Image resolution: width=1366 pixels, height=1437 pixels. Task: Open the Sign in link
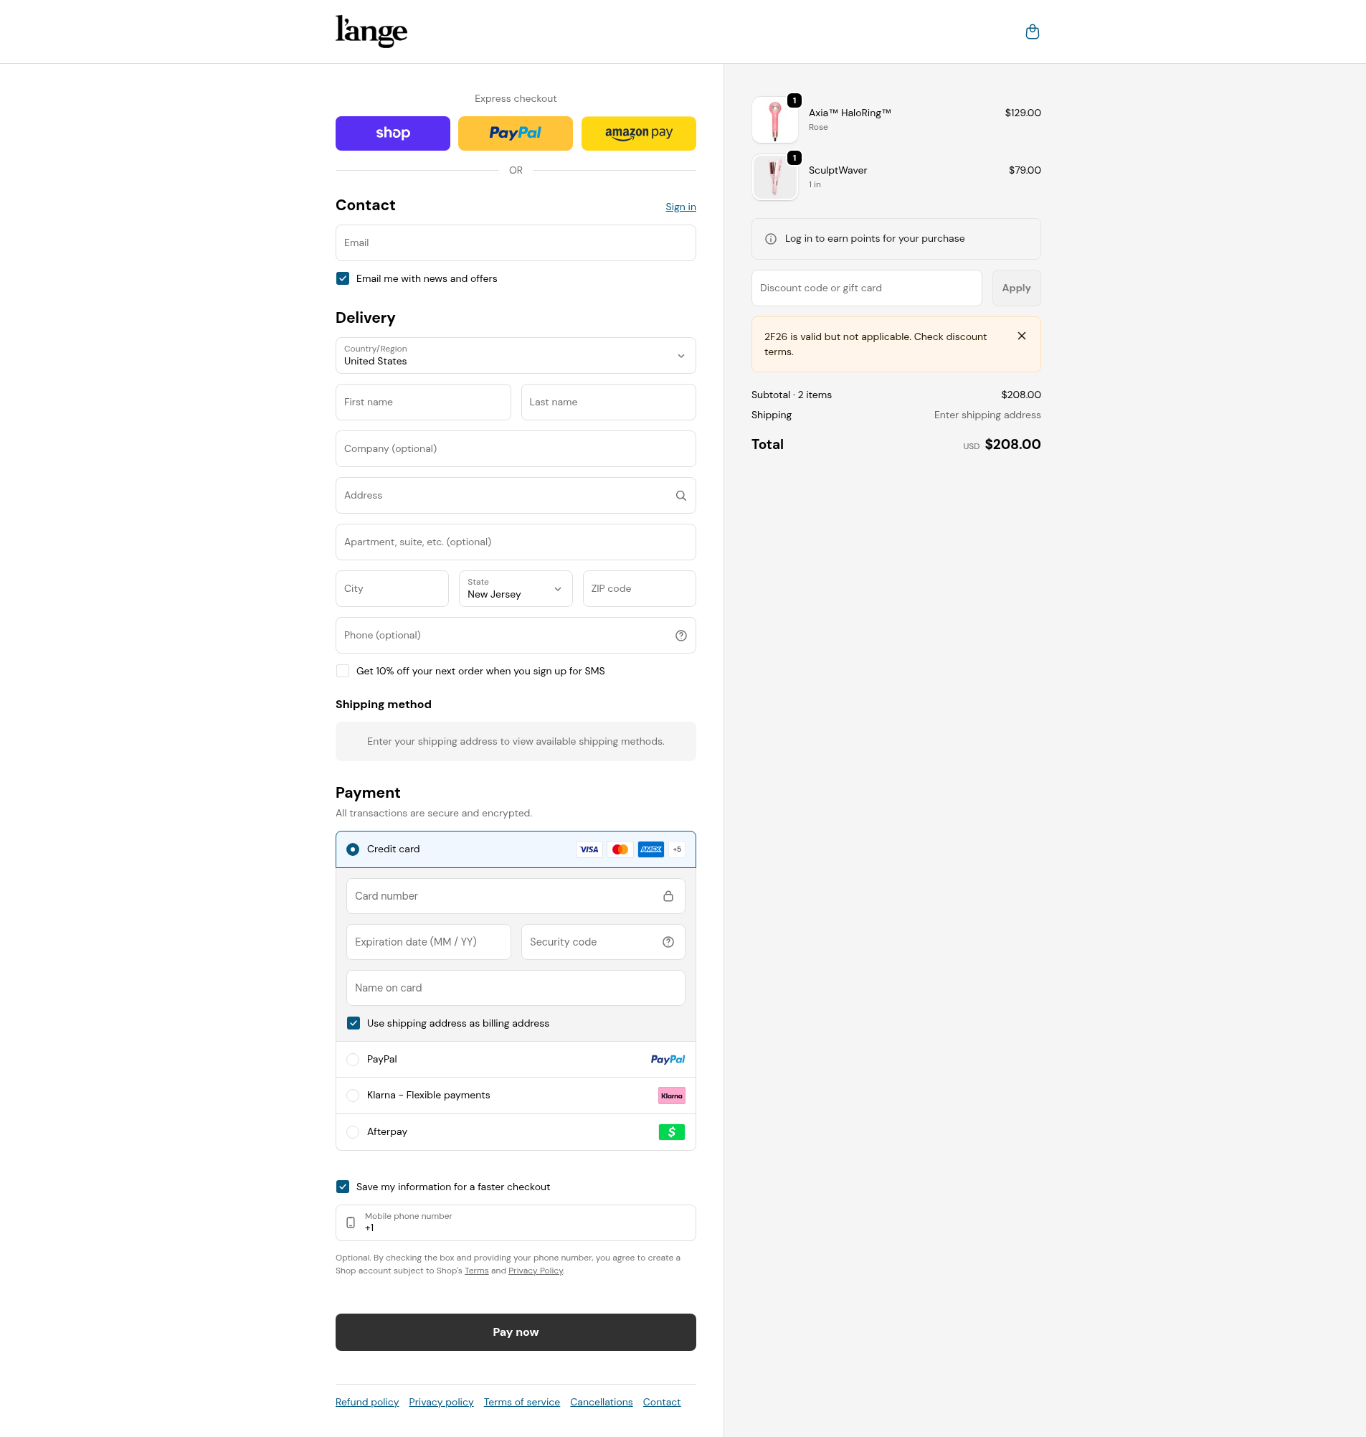click(680, 207)
